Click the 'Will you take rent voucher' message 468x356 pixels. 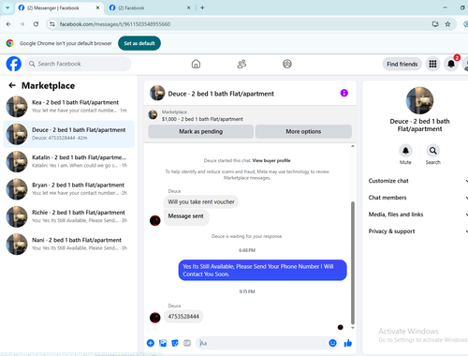point(201,201)
